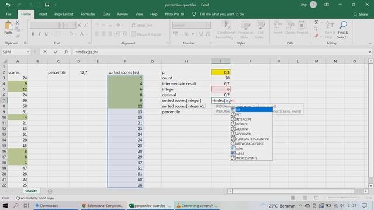The image size is (374, 210).
Task: Open the Windows notification center icon
Action: [364, 205]
